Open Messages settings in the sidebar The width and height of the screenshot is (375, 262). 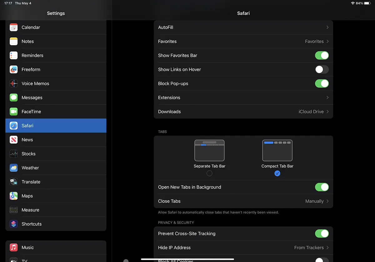pos(56,98)
